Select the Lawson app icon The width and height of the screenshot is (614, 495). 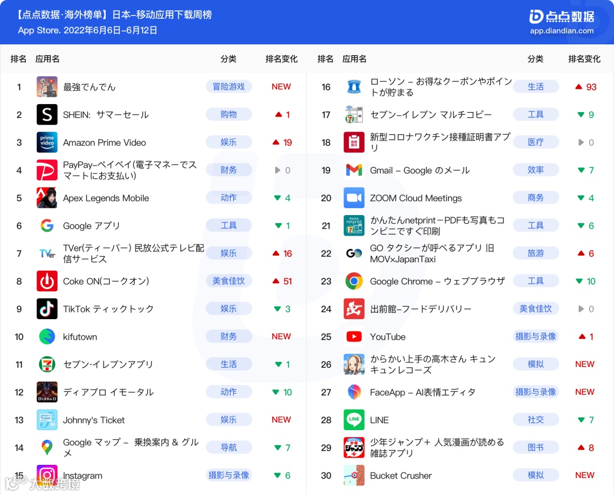point(354,86)
